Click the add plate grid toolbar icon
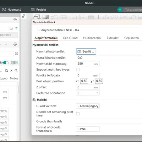 pos(46,17)
